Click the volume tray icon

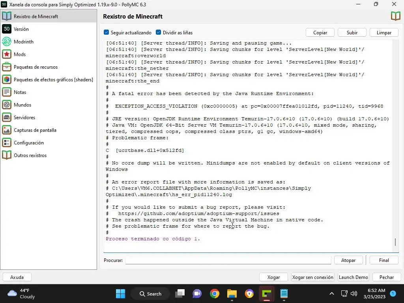point(354,294)
